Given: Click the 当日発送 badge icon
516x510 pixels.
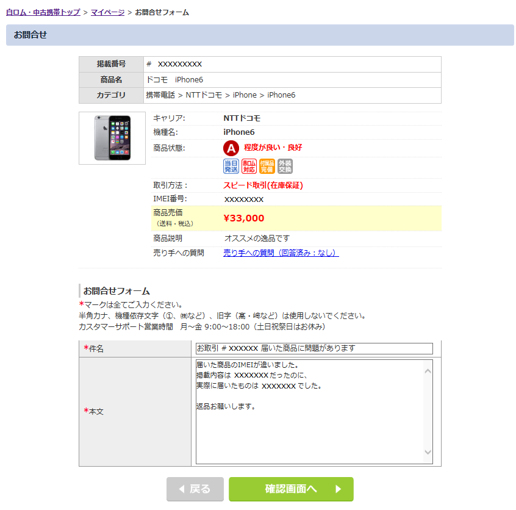Looking at the screenshot, I should (x=231, y=167).
